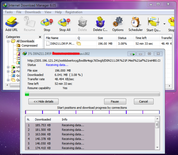Click the partially visible Stop Queue icon
The image size is (178, 155).
[x=171, y=22]
